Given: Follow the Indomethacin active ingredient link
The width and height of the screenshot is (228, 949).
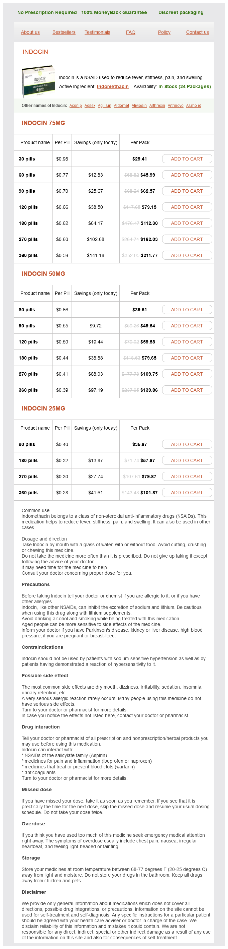Looking at the screenshot, I should [x=113, y=86].
